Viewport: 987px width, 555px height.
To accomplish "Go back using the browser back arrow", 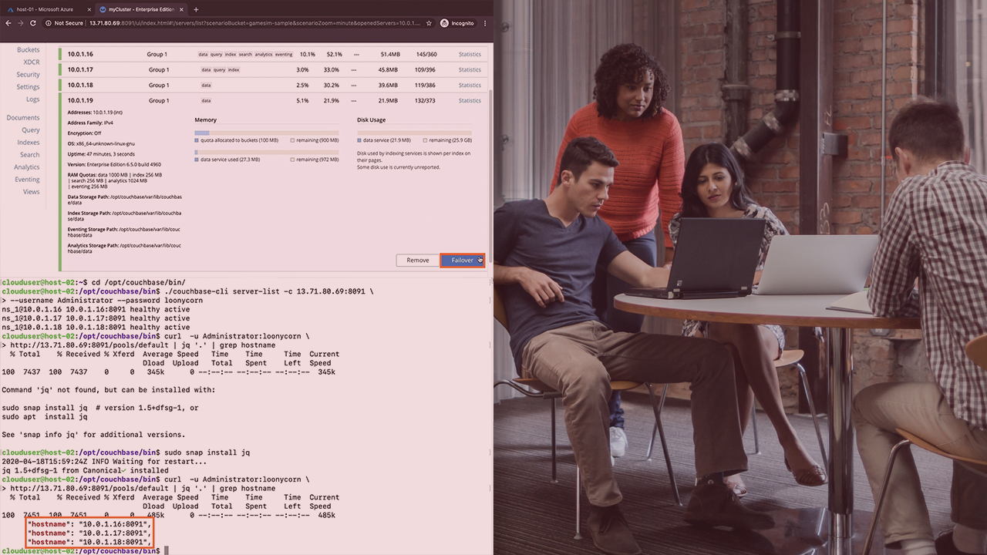I will coord(8,23).
